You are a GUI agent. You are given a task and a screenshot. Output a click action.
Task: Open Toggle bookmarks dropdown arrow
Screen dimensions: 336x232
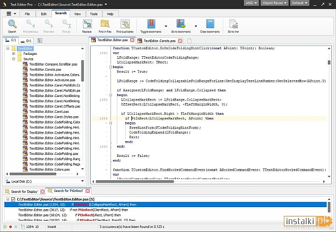point(166,26)
